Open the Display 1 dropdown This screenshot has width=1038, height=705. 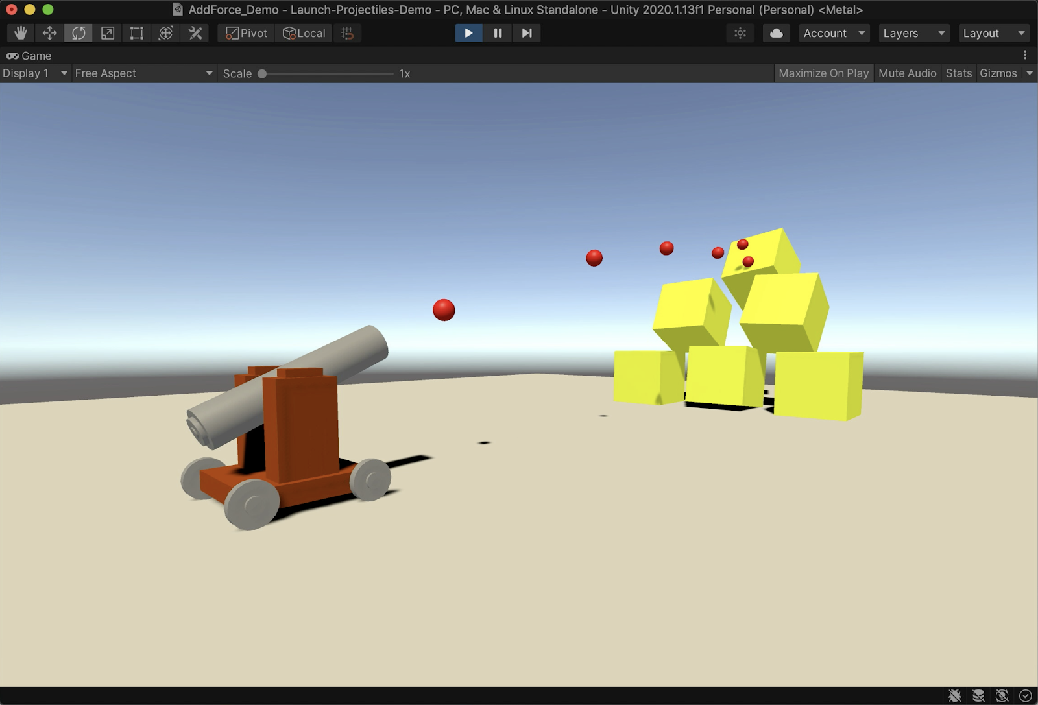(35, 73)
